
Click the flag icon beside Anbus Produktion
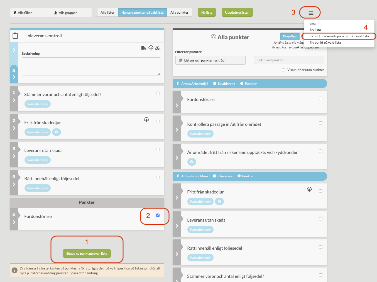click(178, 176)
